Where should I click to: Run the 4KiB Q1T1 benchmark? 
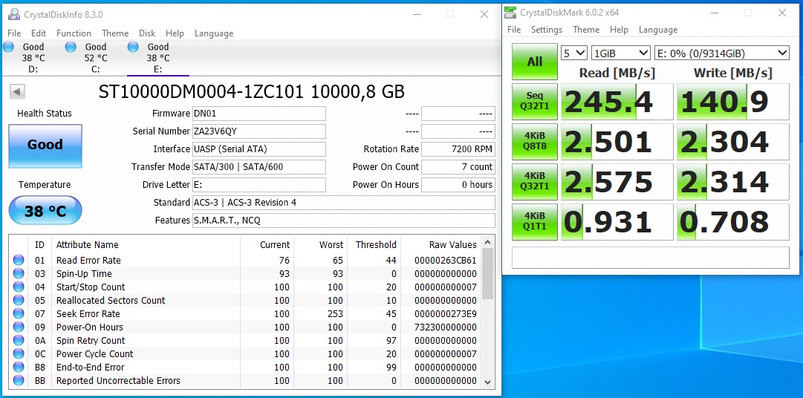coord(535,221)
